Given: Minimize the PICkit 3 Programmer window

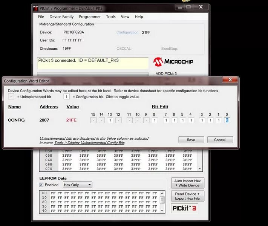Looking at the screenshot, I should click(180, 8).
